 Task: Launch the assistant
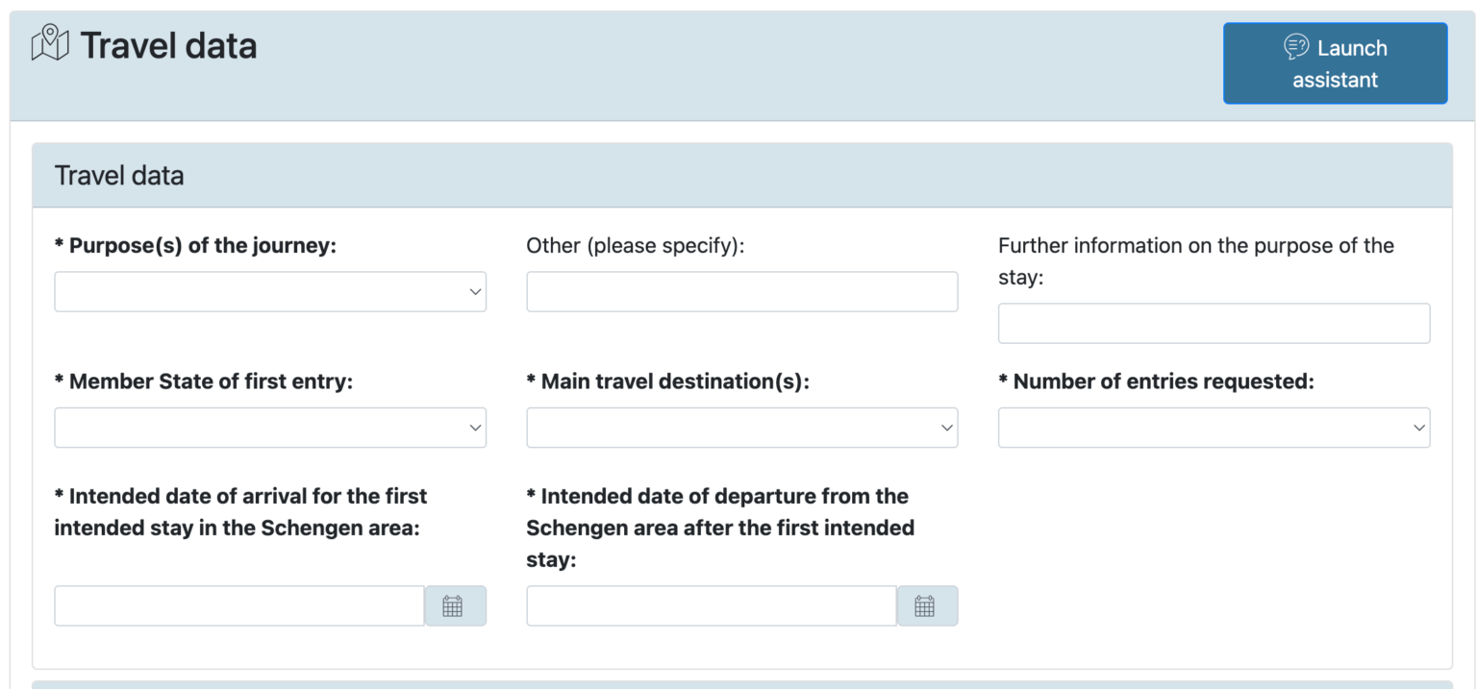[1335, 63]
